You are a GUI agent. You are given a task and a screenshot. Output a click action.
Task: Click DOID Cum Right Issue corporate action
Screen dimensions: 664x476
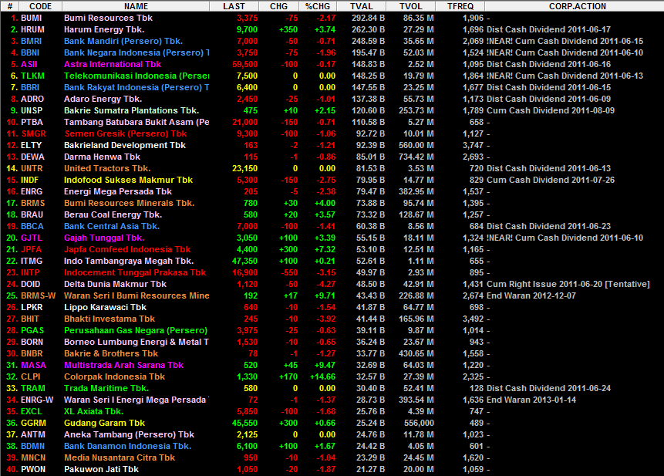click(x=568, y=284)
